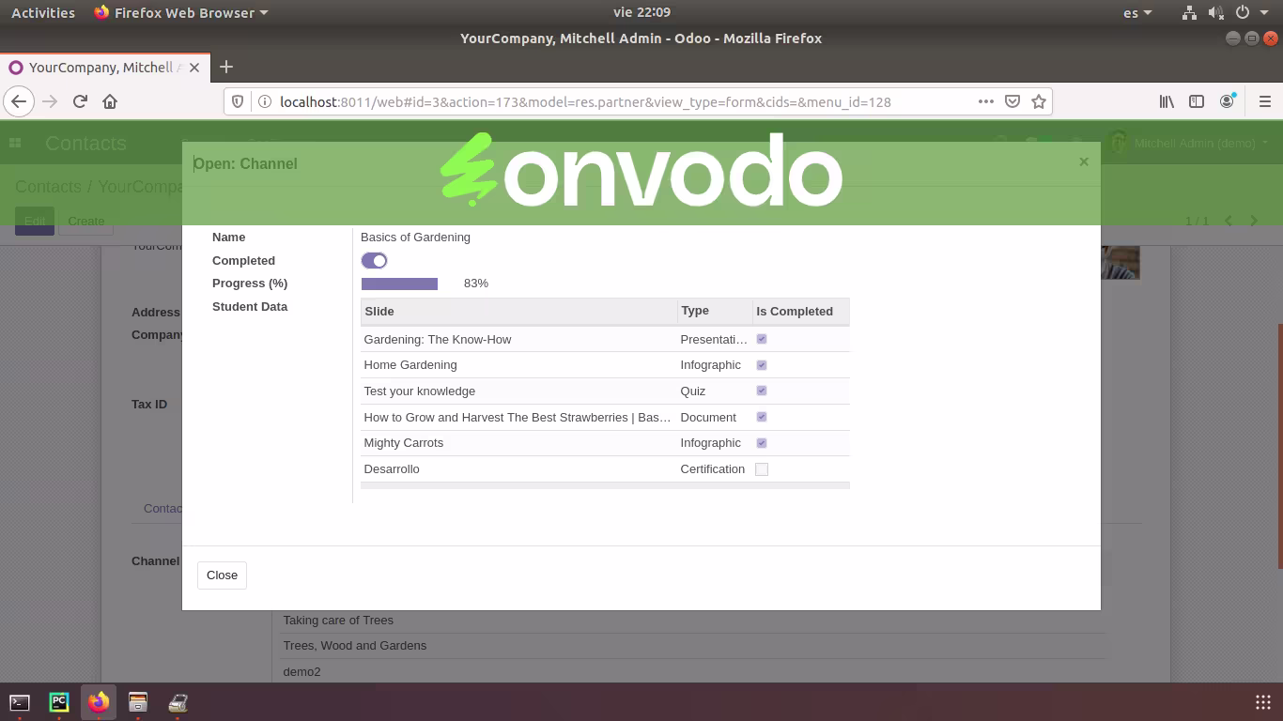Toggle the Completed switch
Image resolution: width=1283 pixels, height=721 pixels.
374,260
